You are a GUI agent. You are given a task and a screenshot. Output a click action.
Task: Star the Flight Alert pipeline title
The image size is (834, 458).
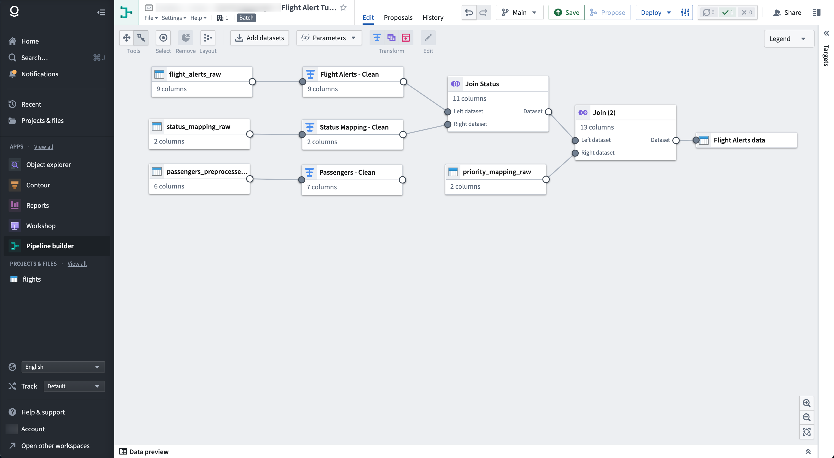click(343, 8)
